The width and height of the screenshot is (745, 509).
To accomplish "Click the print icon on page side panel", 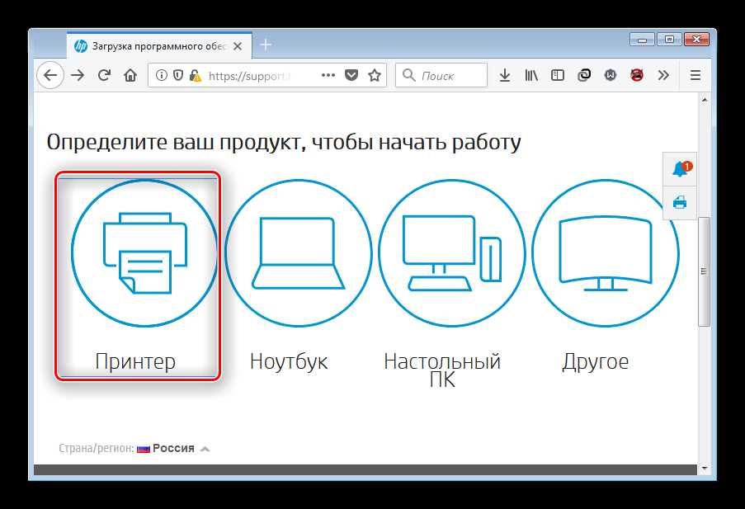I will 680,202.
